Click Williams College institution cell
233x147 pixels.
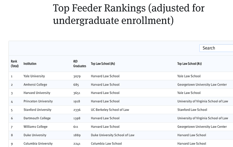coord(35,127)
